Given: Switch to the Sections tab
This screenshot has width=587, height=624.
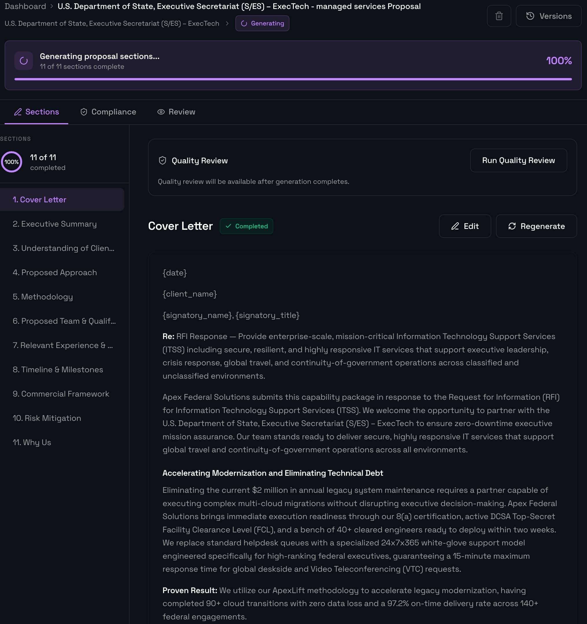Looking at the screenshot, I should (x=36, y=112).
